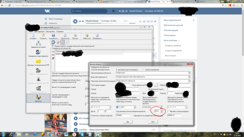Screen dimensions: 244x137
Task: Open the Настройки menu
Action: (50, 32)
